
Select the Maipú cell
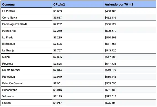coord(26,57)
